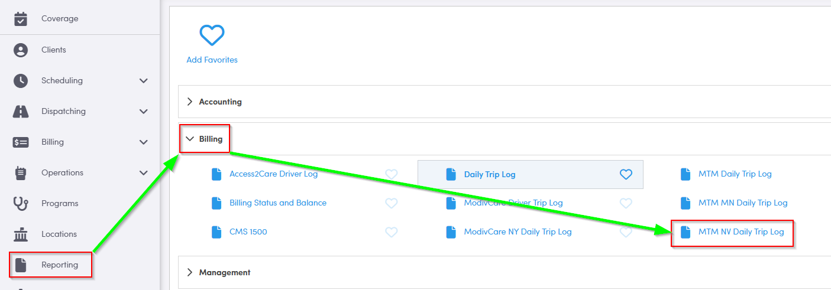The image size is (831, 290).
Task: Click the Coverage calendar icon
Action: click(x=21, y=19)
